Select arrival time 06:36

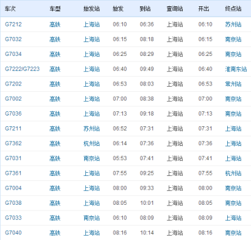[147, 25]
